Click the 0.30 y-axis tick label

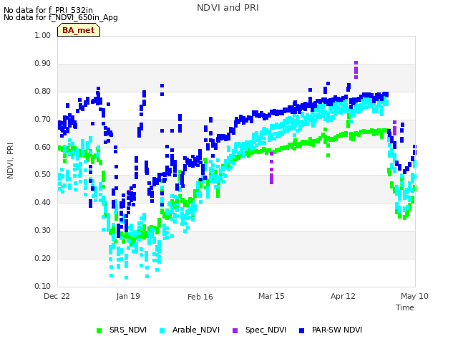point(43,230)
